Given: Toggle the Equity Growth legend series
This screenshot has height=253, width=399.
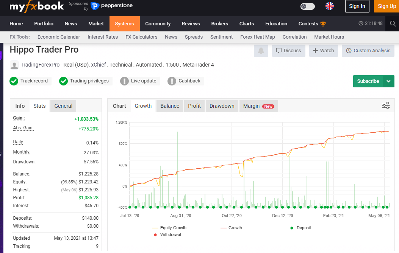Looking at the screenshot, I should (169, 228).
